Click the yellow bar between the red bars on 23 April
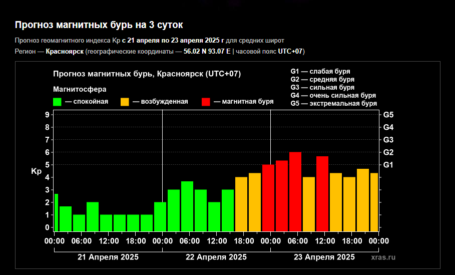The image size is (455, 275). click(x=309, y=204)
